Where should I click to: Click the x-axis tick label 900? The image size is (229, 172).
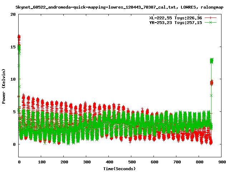[222, 162]
